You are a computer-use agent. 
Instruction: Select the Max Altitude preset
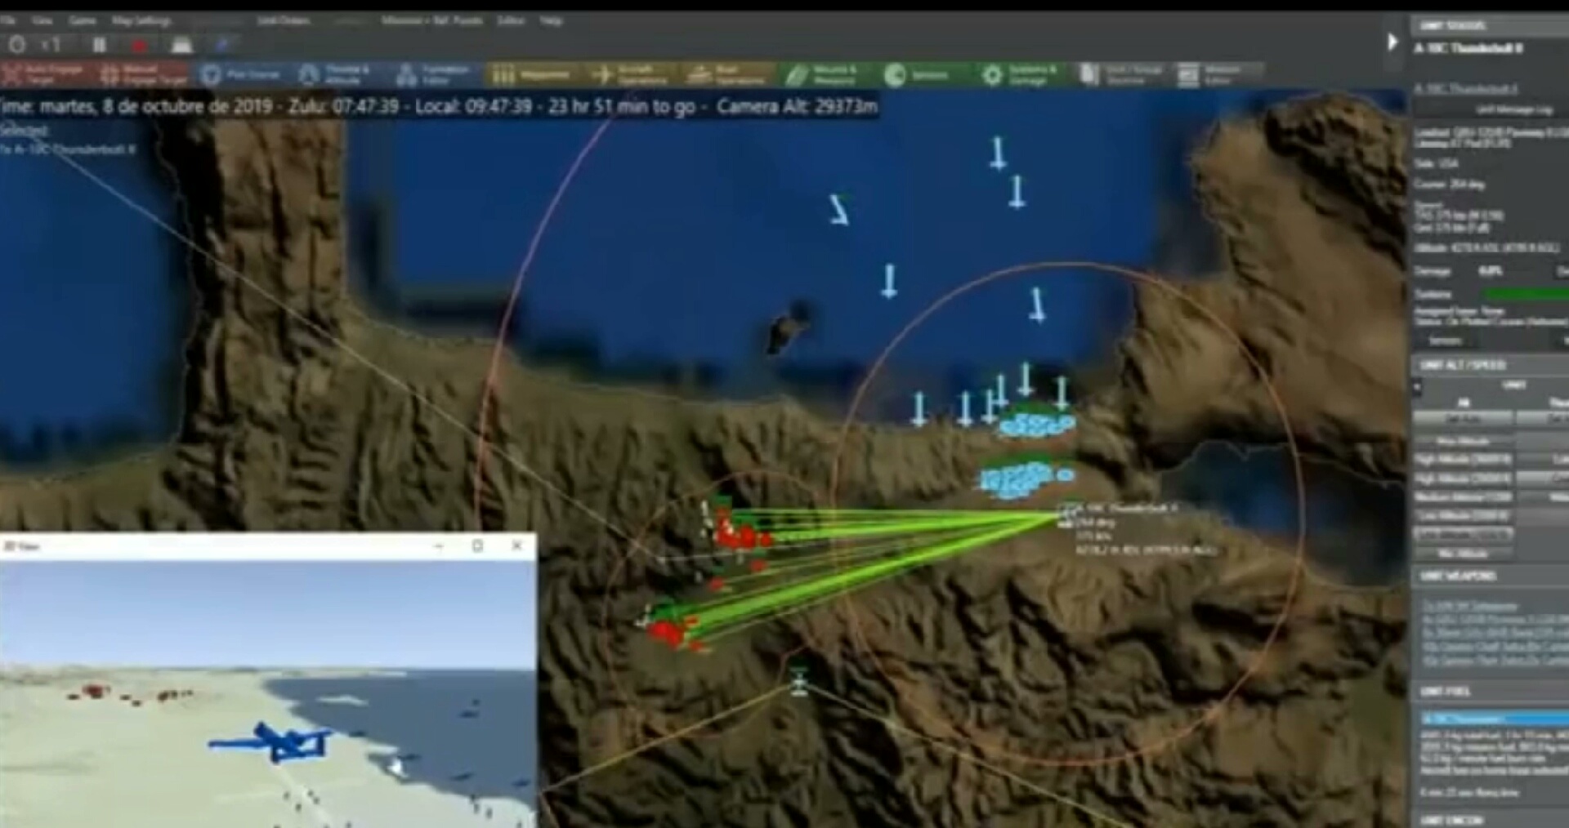click(x=1463, y=441)
